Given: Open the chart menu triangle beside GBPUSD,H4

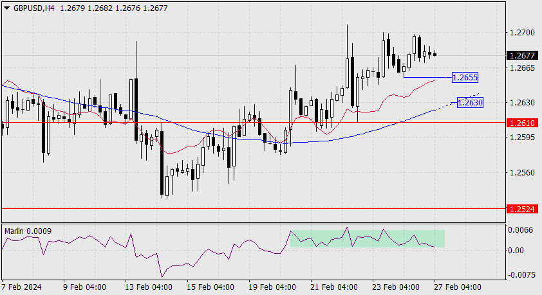Looking at the screenshot, I should pos(7,8).
